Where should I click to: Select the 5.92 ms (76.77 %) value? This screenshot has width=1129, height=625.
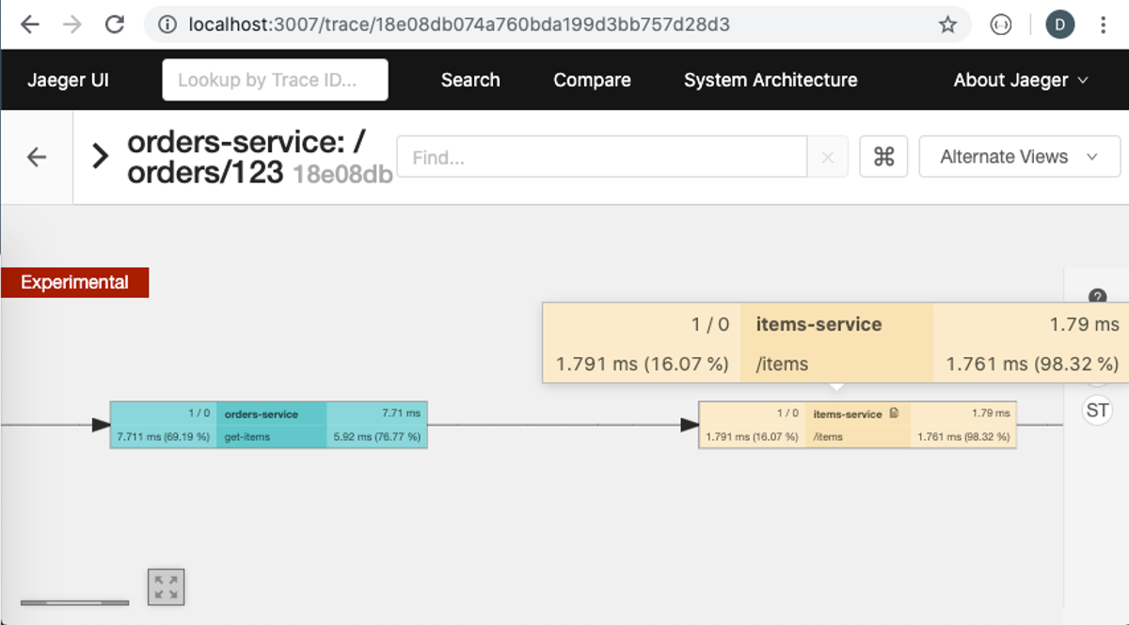pyautogui.click(x=377, y=437)
